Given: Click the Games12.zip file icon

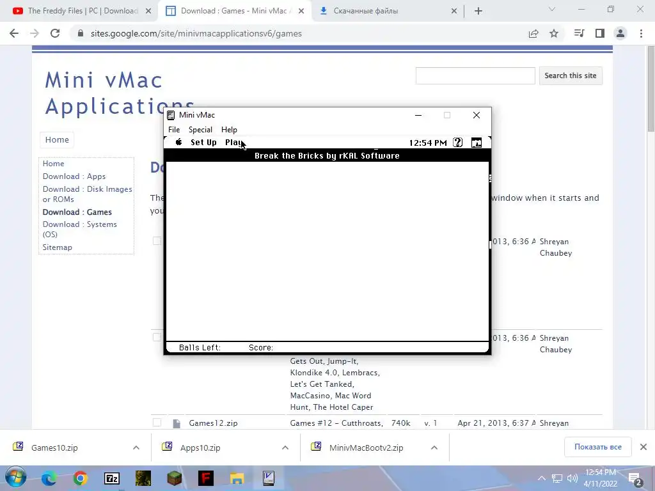Looking at the screenshot, I should 177,423.
